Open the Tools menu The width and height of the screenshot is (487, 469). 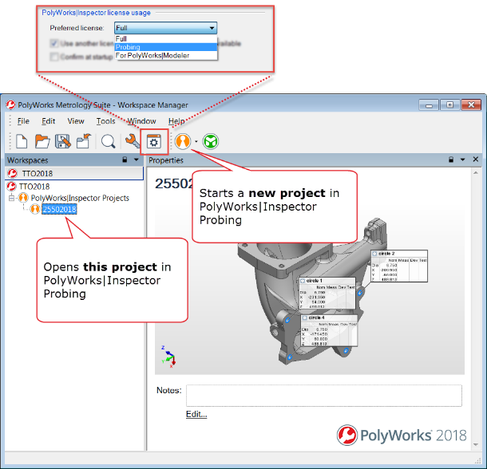(105, 121)
